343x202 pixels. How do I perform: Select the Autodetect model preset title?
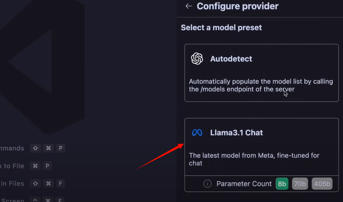tap(231, 59)
